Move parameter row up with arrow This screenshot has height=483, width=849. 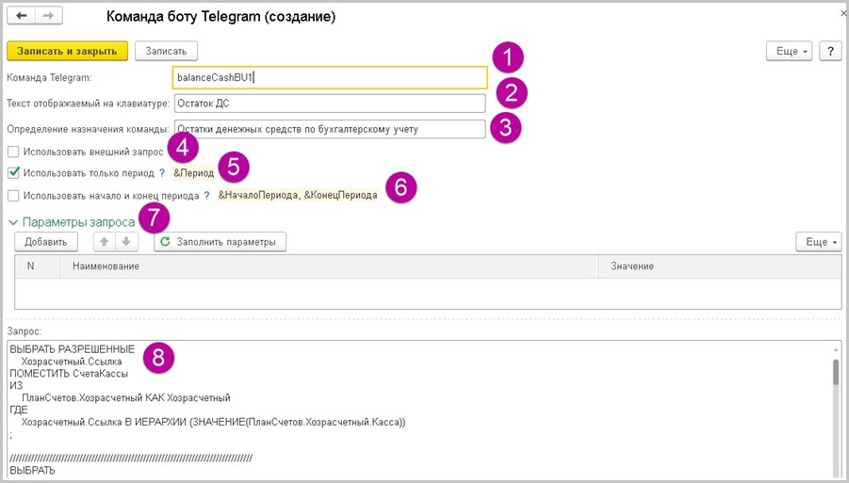pos(104,242)
